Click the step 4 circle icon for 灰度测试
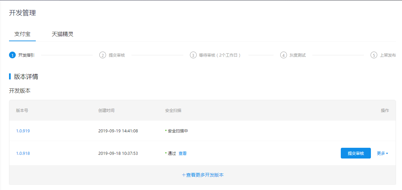402x190 pixels. point(284,55)
